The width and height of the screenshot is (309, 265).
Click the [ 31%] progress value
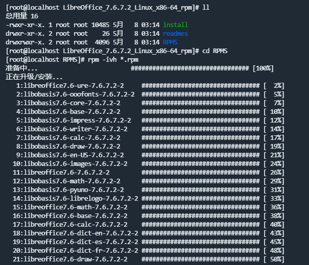point(274,189)
